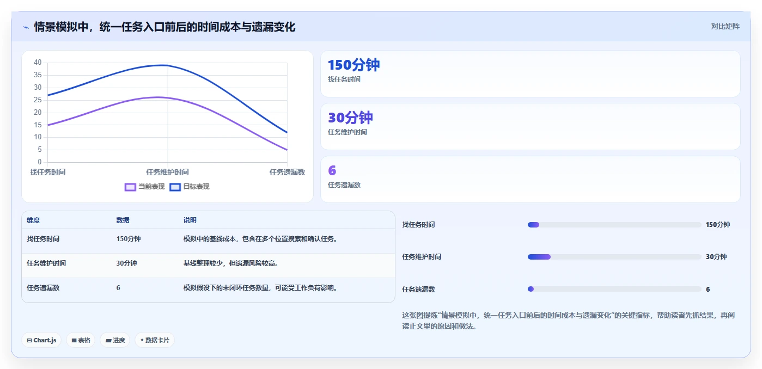
Task: Click the purple 当前表现 line peak
Action: (158, 97)
